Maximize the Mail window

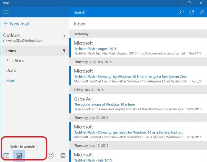189,3
